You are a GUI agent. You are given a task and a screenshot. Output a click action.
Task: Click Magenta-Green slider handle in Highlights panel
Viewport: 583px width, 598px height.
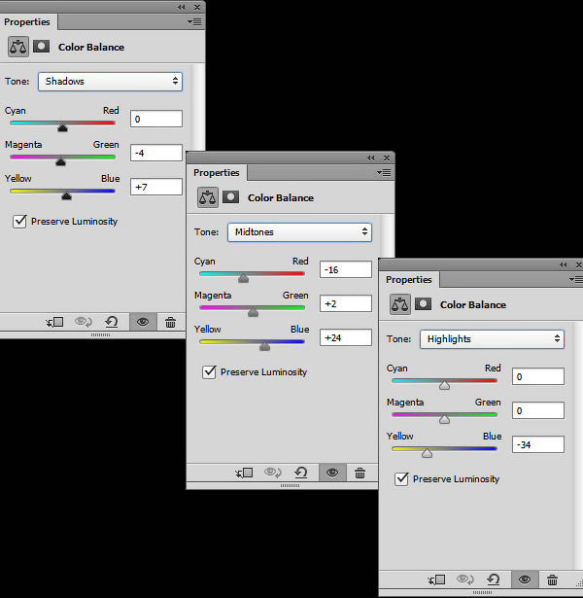[x=444, y=419]
